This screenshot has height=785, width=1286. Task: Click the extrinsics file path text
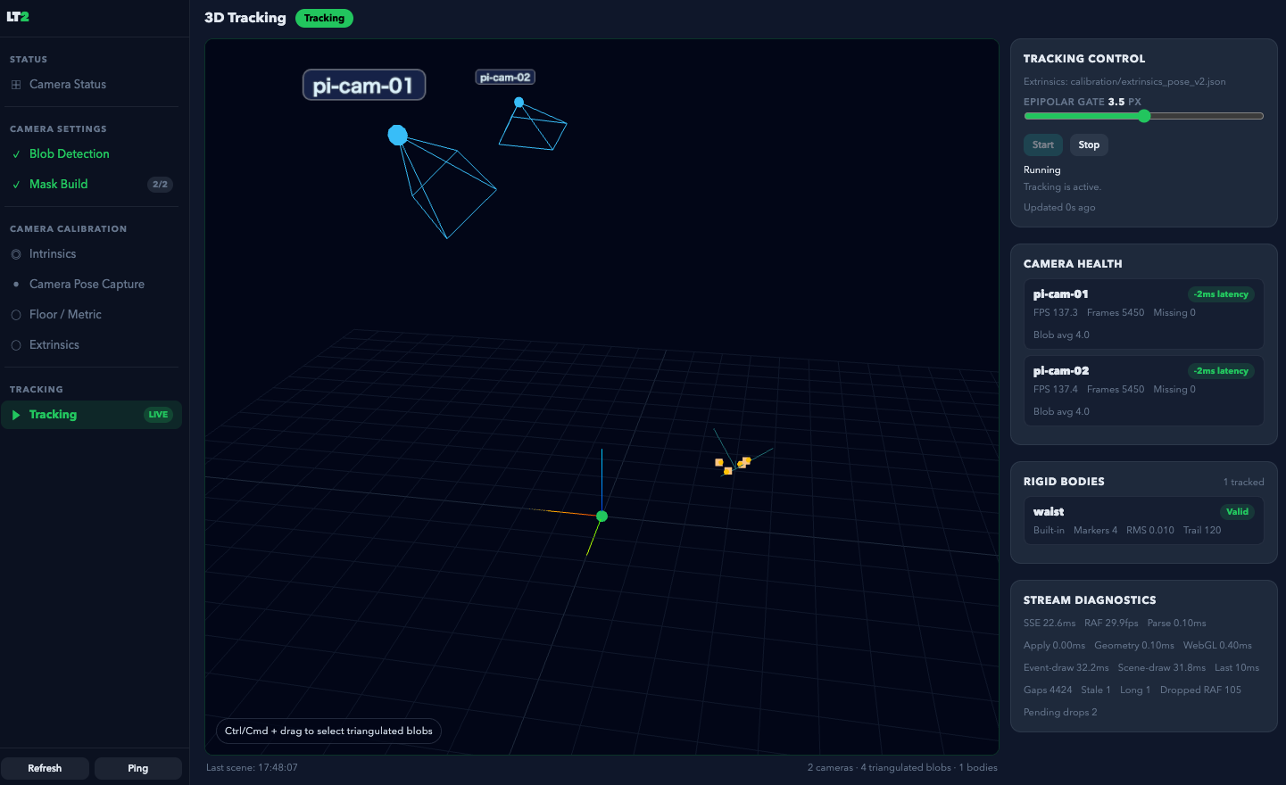(x=1124, y=81)
